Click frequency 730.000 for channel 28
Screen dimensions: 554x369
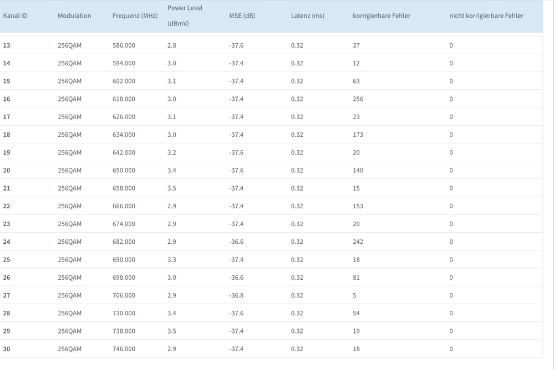[124, 313]
